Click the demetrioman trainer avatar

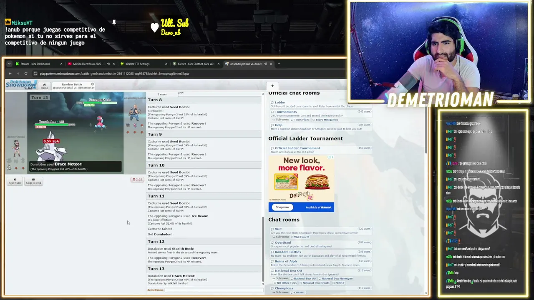16,147
